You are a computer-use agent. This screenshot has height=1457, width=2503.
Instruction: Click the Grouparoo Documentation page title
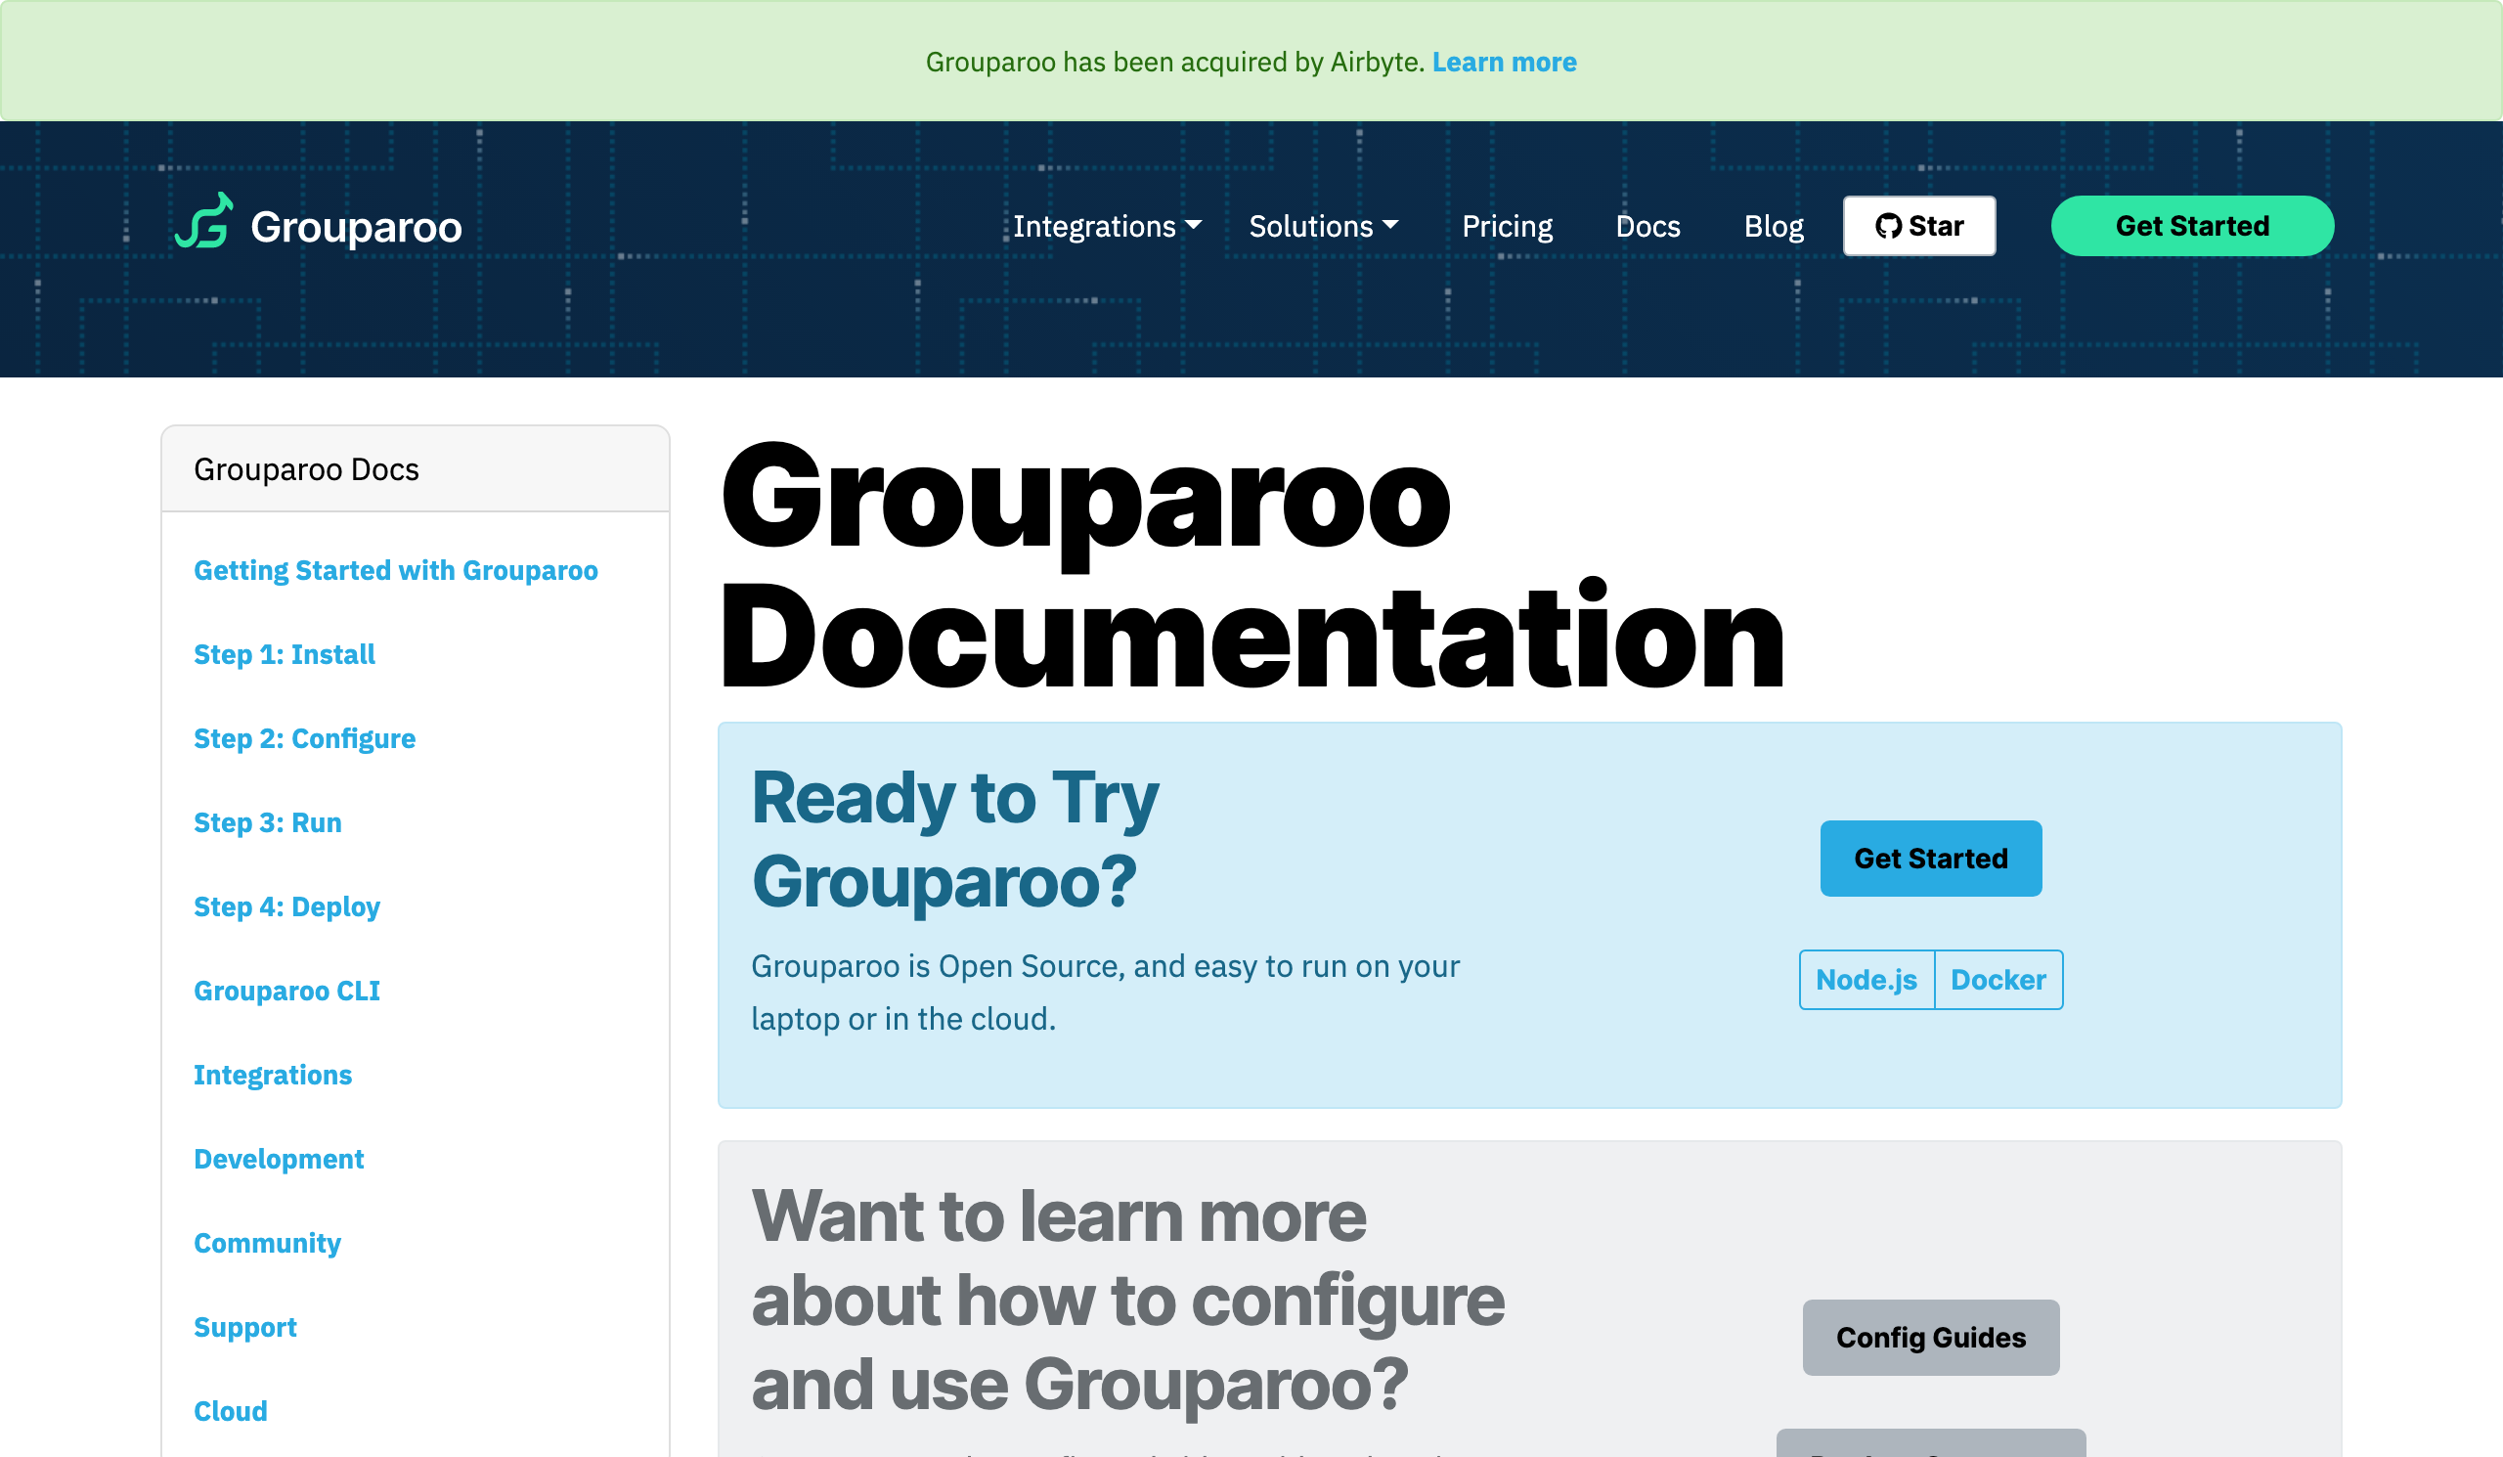coord(1251,565)
